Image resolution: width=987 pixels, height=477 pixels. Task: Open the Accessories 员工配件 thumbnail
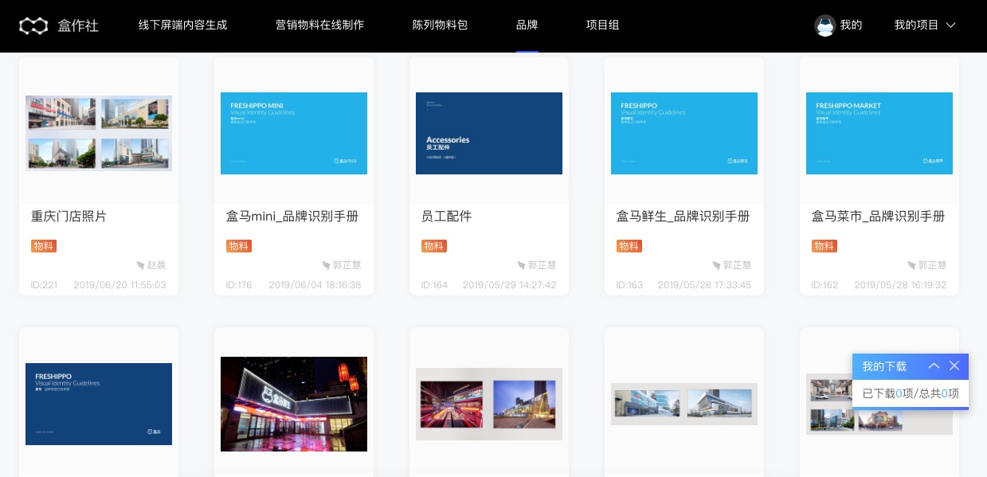489,133
